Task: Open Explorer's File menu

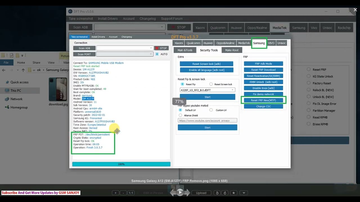Action: [x=6, y=63]
